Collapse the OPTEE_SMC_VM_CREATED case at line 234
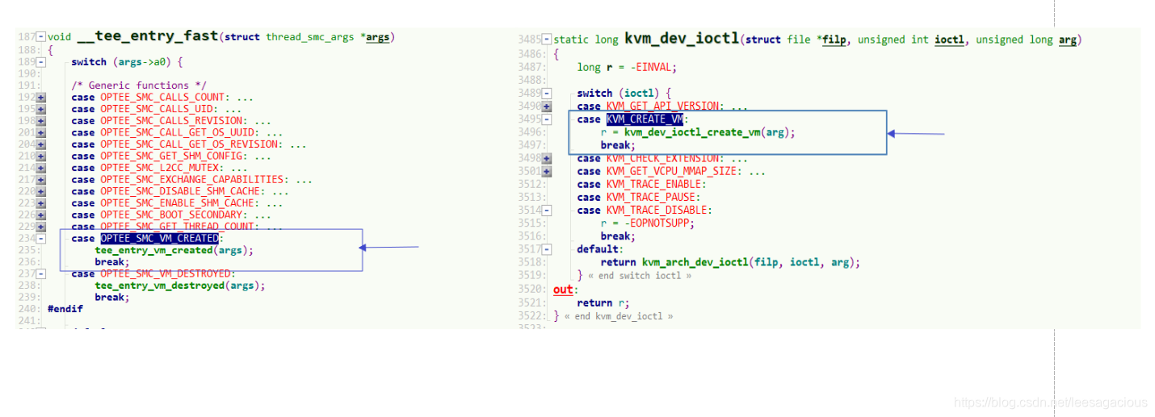The width and height of the screenshot is (1155, 417). coord(41,239)
